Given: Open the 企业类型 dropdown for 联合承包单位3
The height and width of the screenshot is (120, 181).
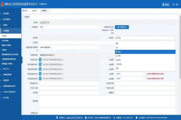Looking at the screenshot, I should click(129, 74).
